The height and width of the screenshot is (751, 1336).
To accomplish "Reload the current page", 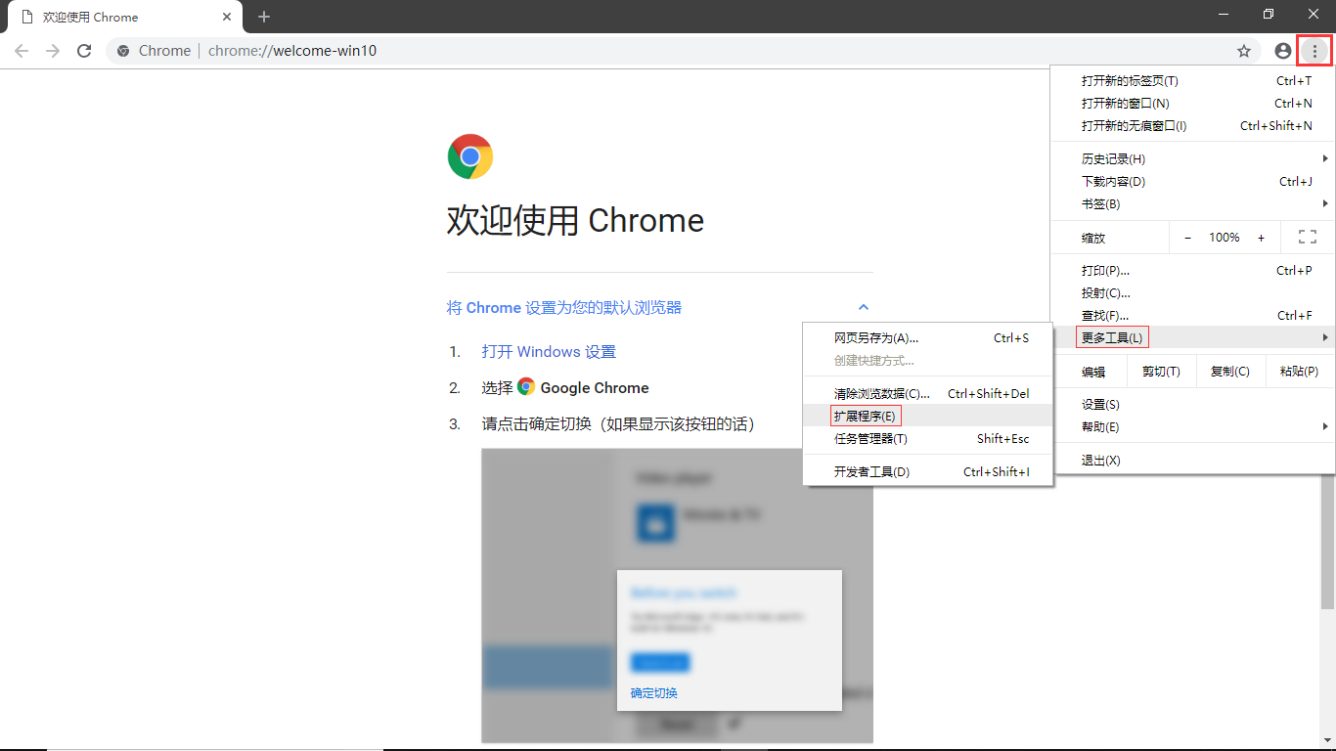I will coord(84,51).
